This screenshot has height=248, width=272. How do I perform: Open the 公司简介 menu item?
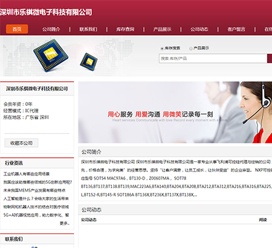[51, 30]
